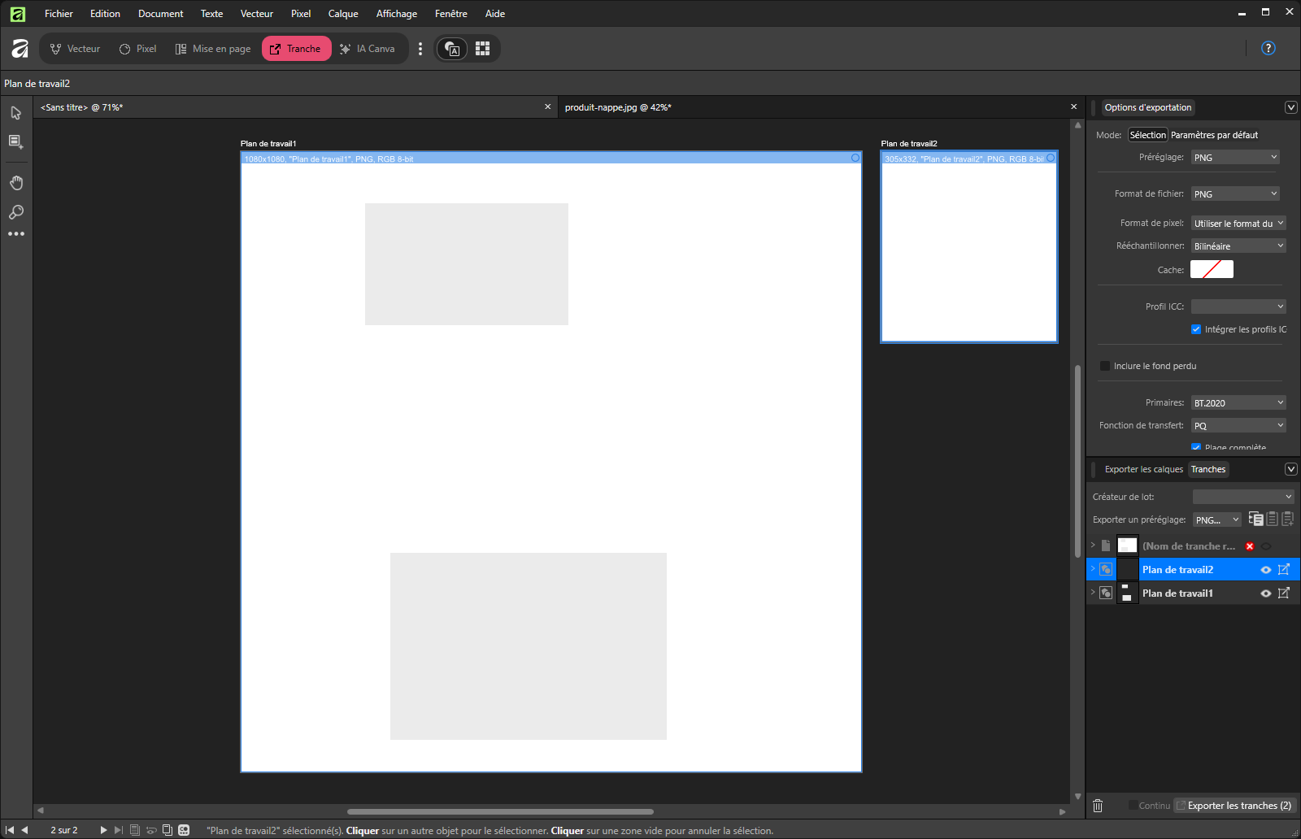
Task: Click the Affinity logo home icon
Action: [x=20, y=49]
